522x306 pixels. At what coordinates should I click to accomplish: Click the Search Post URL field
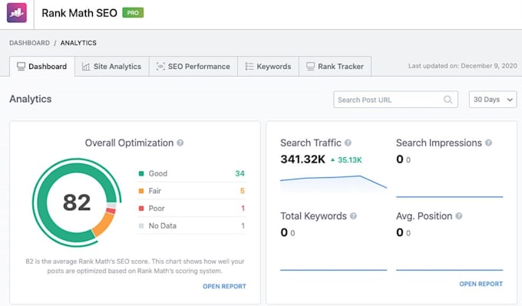(395, 100)
